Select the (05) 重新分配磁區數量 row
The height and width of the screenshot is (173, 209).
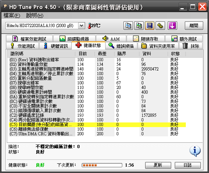pyautogui.click(x=97, y=78)
